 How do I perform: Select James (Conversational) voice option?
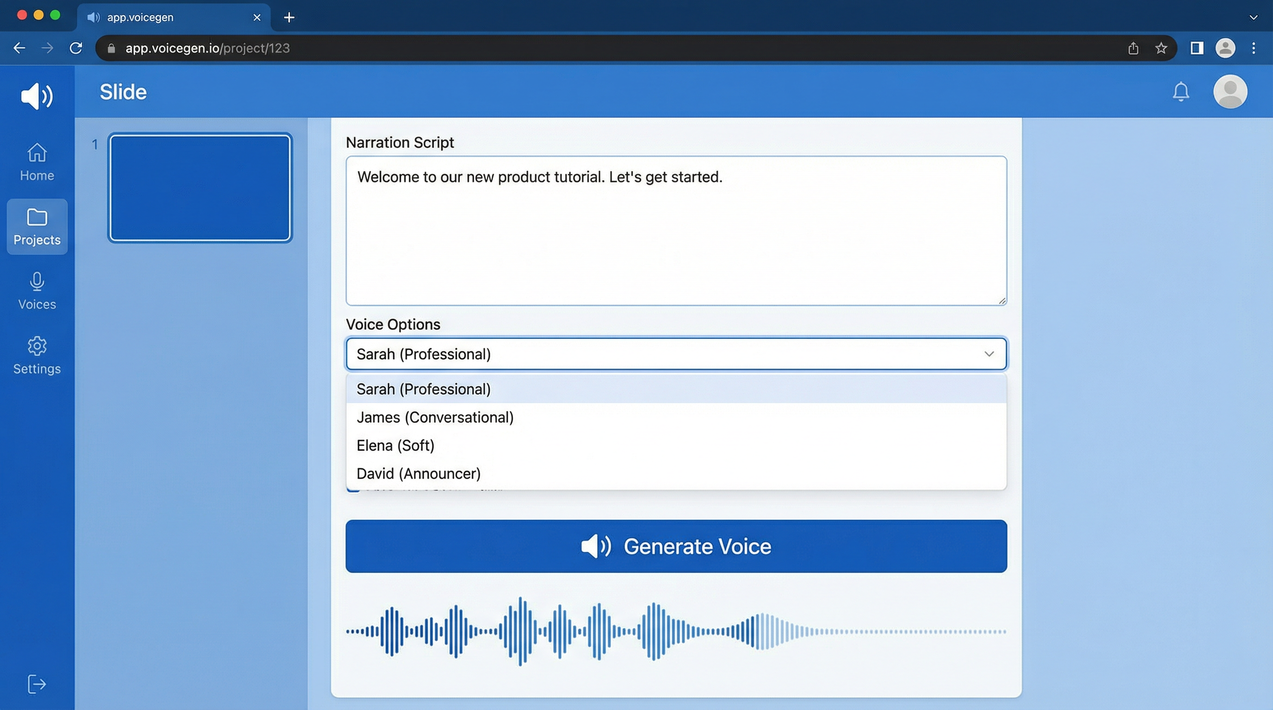[435, 417]
